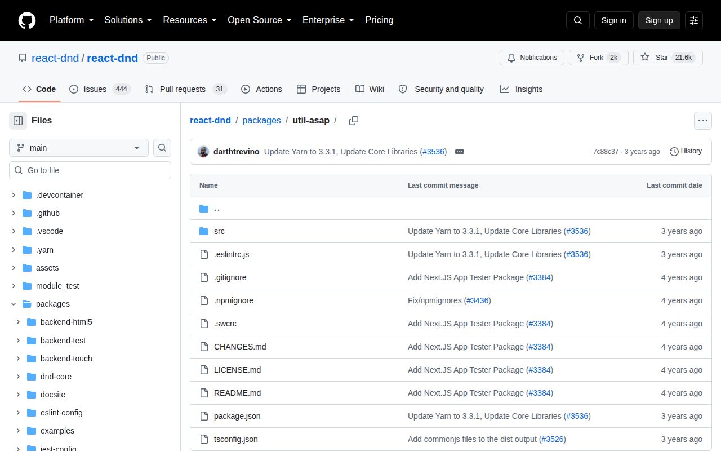Click the .devcontainer folder icon in tree
This screenshot has width=721, height=451.
pyautogui.click(x=27, y=195)
